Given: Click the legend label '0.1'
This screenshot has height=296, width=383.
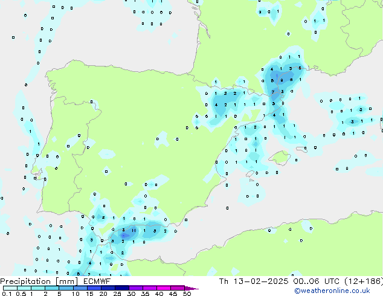Looking at the screenshot, I should (x=7, y=294).
